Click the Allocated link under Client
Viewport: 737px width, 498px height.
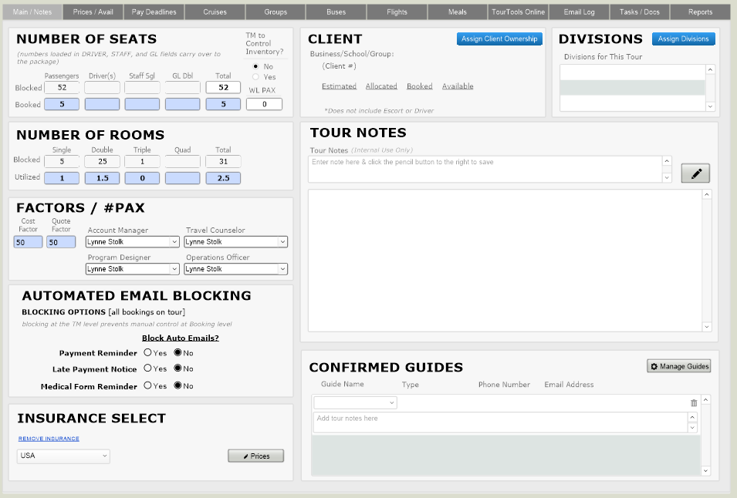click(381, 86)
